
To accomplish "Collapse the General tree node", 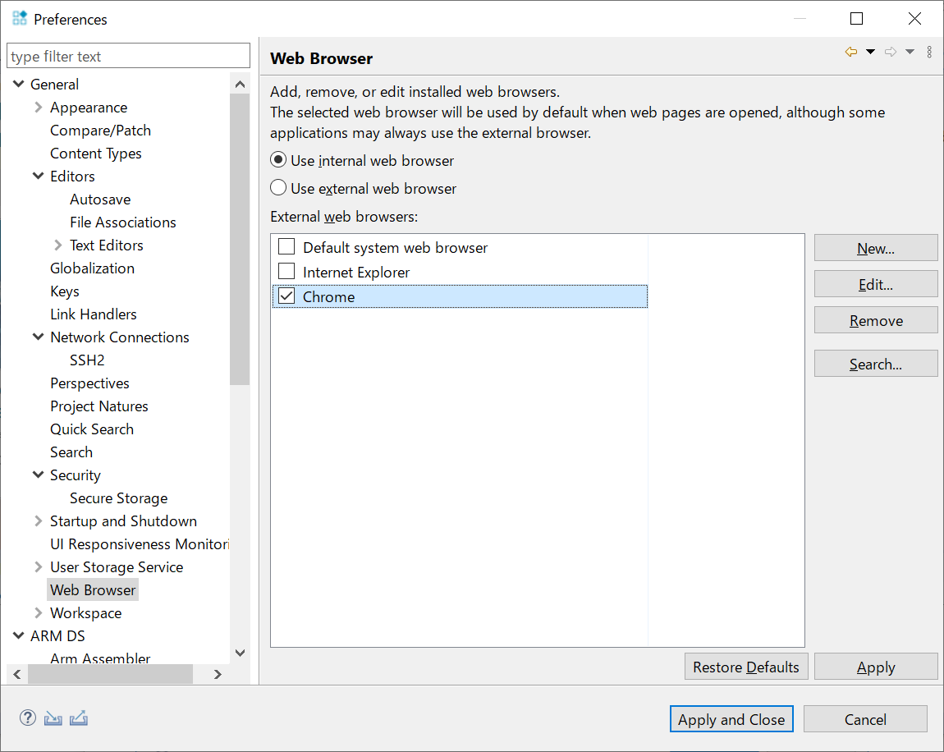I will (x=19, y=85).
